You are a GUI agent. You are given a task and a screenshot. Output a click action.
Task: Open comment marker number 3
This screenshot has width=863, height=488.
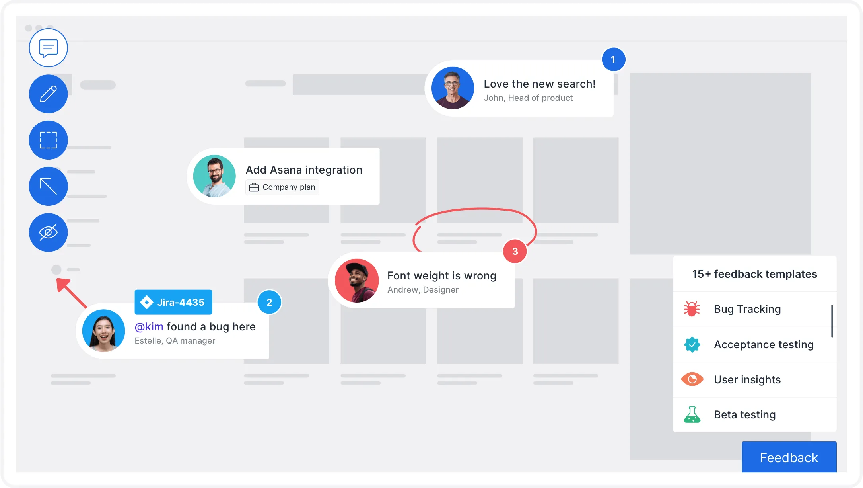click(x=515, y=251)
